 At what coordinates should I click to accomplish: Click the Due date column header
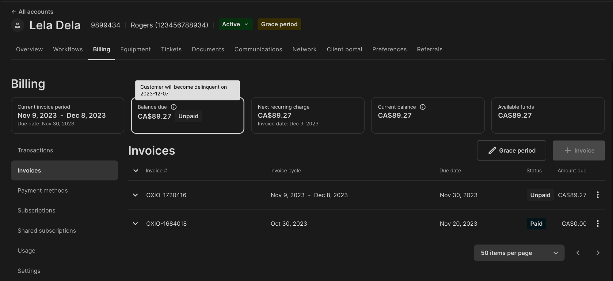click(450, 171)
